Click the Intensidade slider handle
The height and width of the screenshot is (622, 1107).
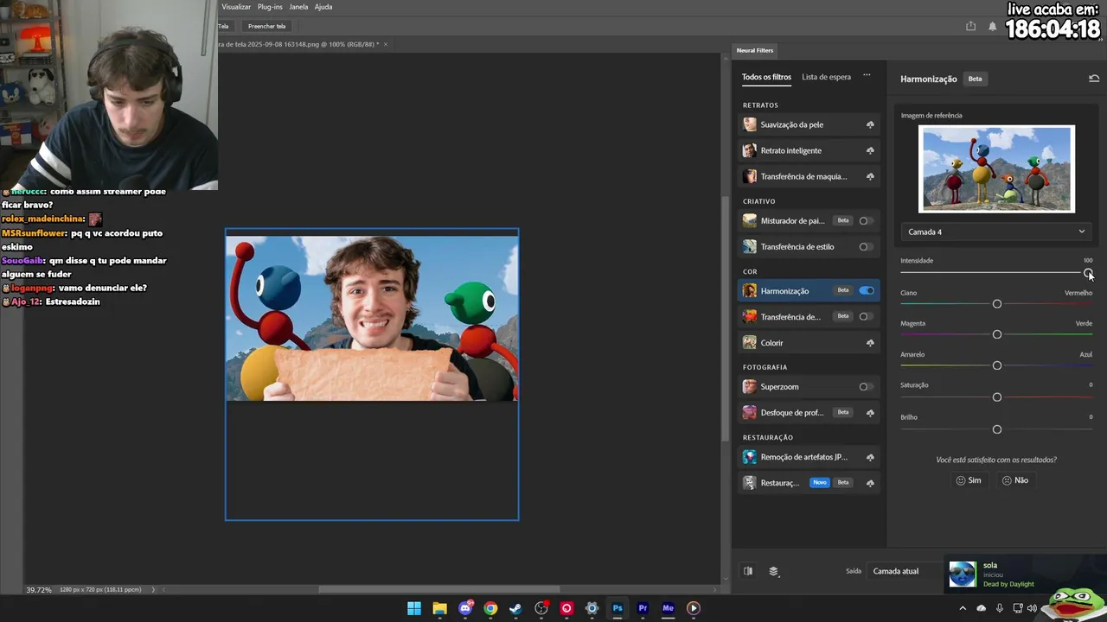click(x=1088, y=273)
